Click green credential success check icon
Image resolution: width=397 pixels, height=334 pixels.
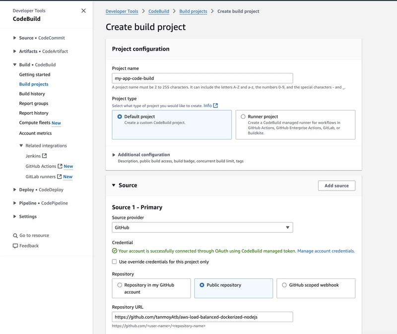tap(115, 251)
